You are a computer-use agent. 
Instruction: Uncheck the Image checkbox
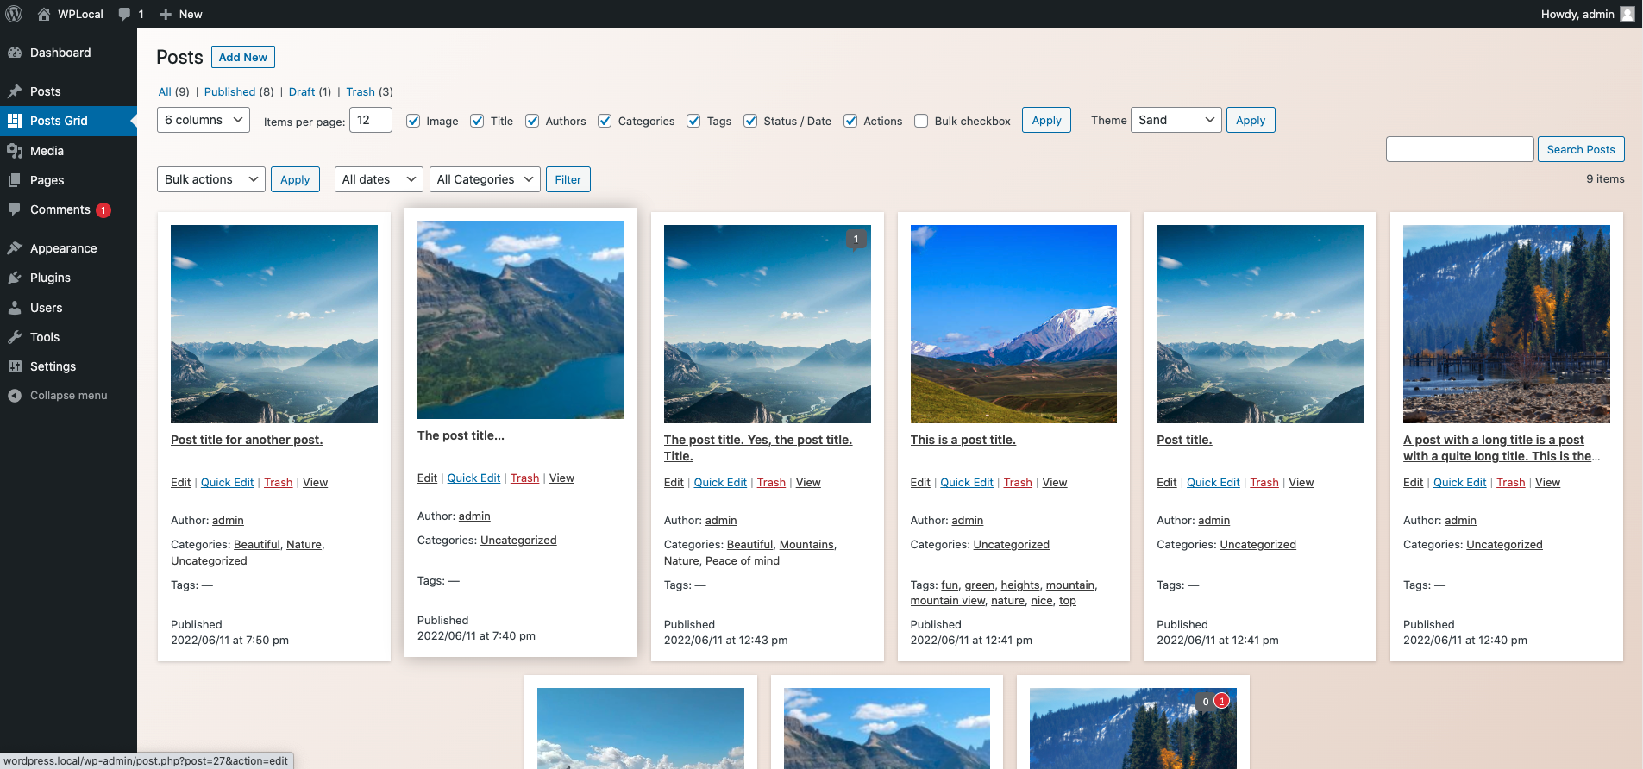(x=413, y=121)
